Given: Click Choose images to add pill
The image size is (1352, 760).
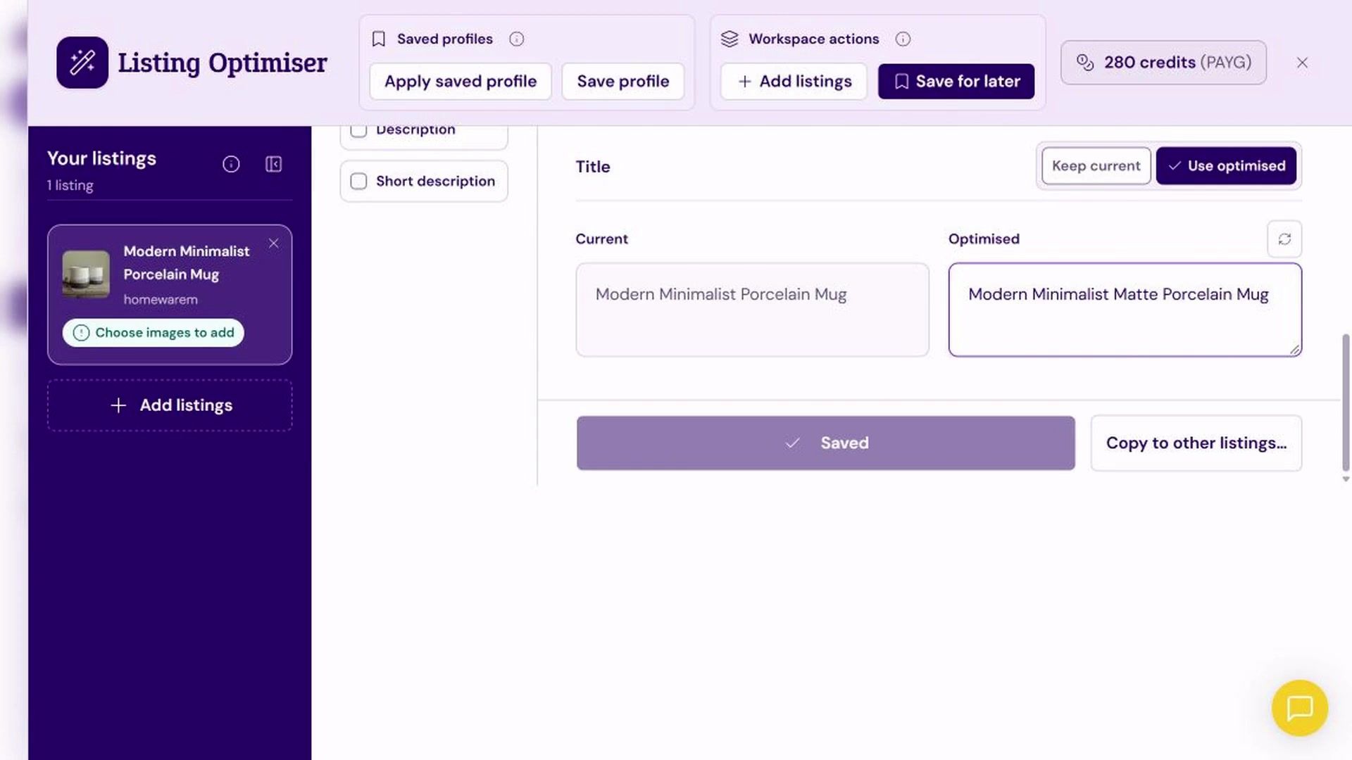Looking at the screenshot, I should coord(154,333).
